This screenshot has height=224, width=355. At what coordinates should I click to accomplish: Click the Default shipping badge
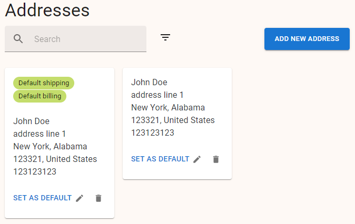(44, 83)
